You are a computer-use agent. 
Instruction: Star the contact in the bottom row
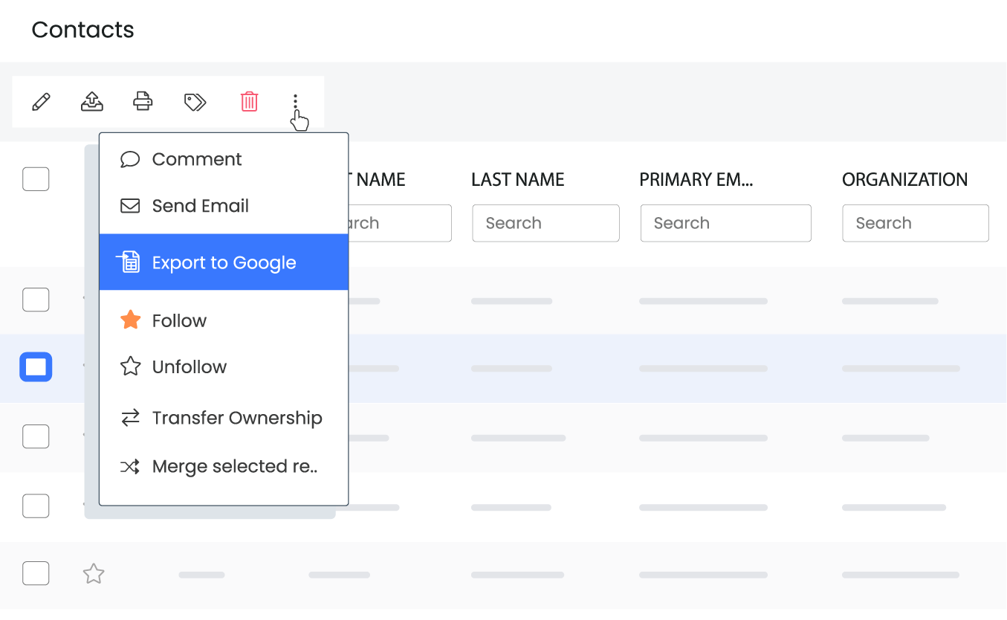pyautogui.click(x=94, y=574)
